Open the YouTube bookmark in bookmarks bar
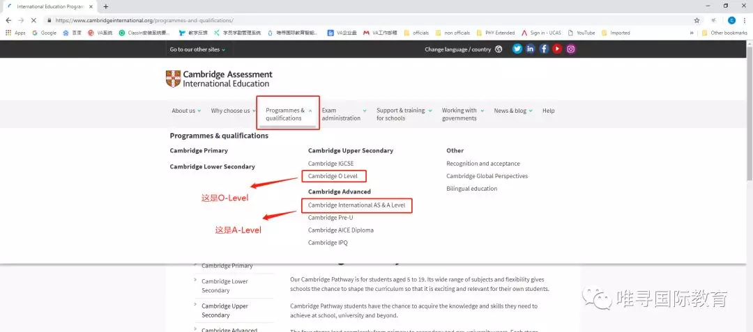 click(x=586, y=33)
